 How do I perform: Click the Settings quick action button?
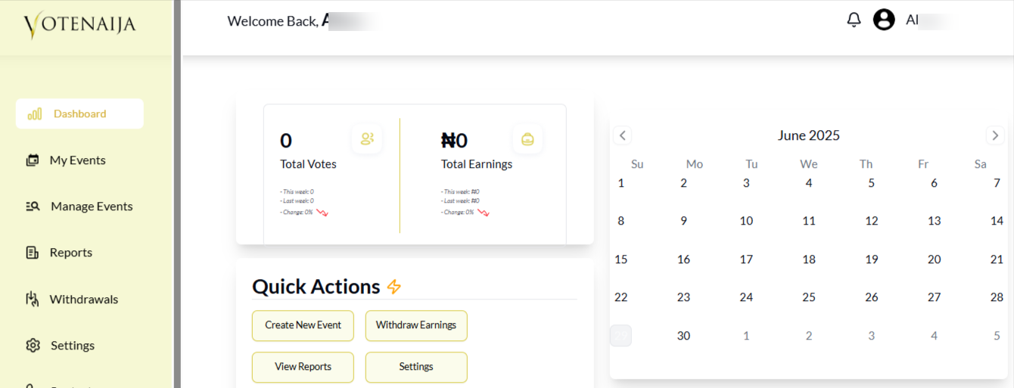coord(416,367)
